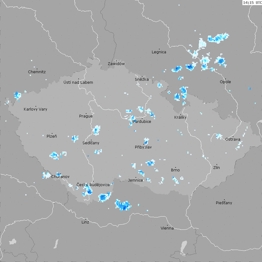Click the Opole city label
This screenshot has width=262, height=262.
coord(225,82)
